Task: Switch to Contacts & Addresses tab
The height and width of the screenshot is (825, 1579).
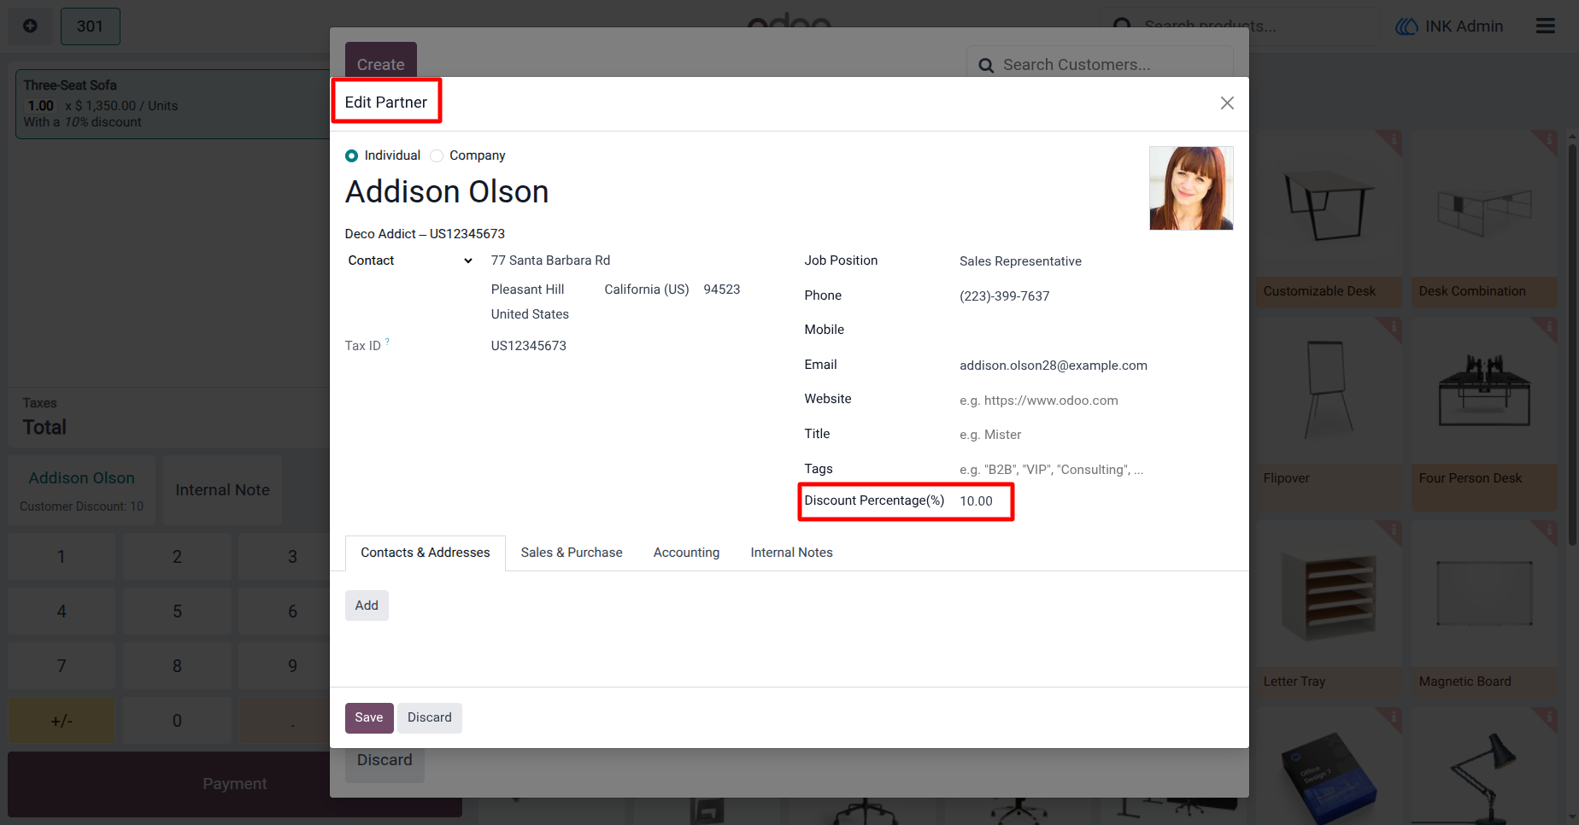Action: [x=426, y=553]
